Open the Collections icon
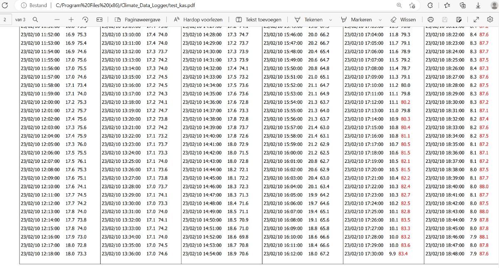The width and height of the screenshot is (499, 268). (x=463, y=5)
